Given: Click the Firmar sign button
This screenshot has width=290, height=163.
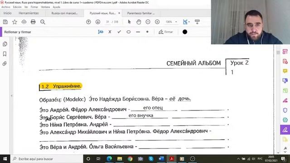Looking at the screenshot, I should point(166,32).
